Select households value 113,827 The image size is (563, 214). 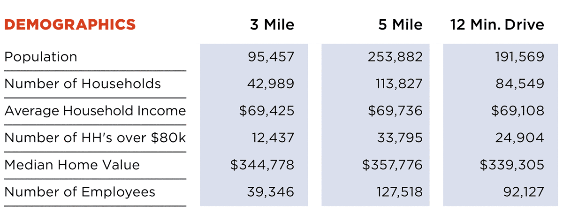click(394, 84)
